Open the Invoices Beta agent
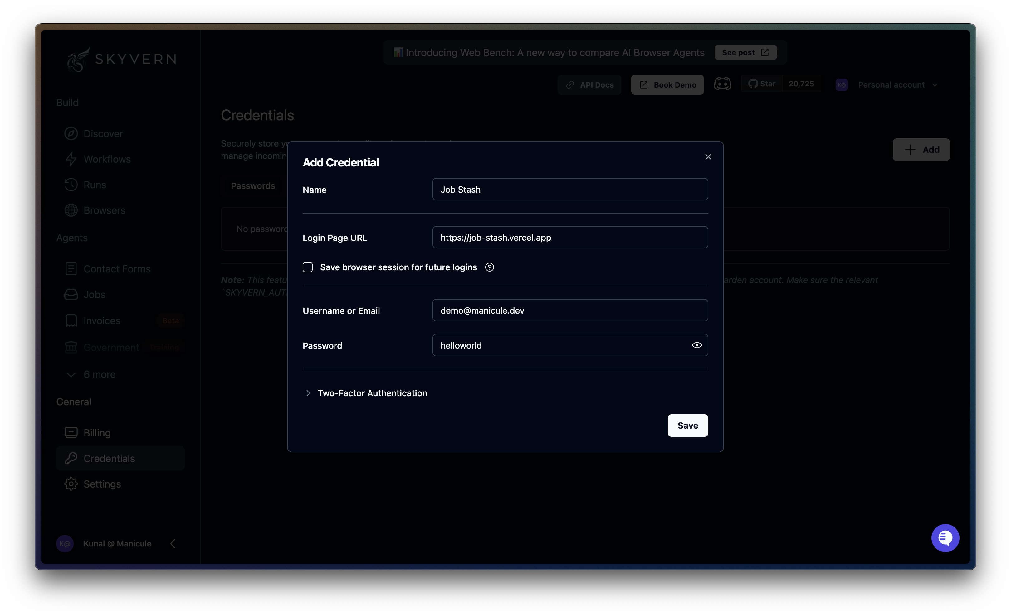 pyautogui.click(x=102, y=320)
